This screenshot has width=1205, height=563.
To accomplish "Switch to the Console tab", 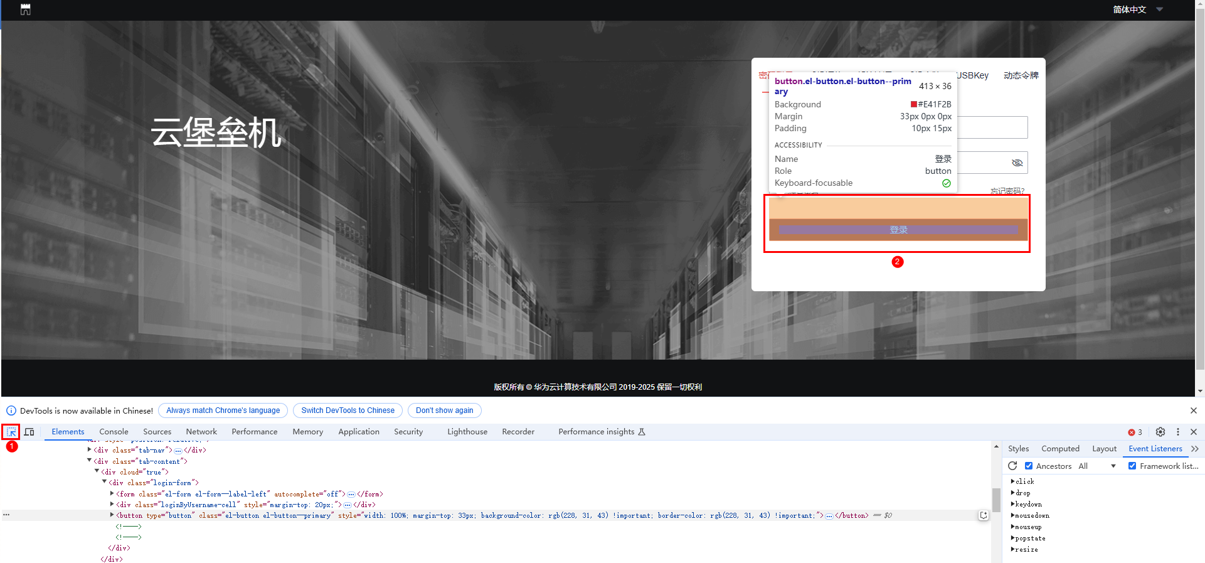I will coord(114,432).
